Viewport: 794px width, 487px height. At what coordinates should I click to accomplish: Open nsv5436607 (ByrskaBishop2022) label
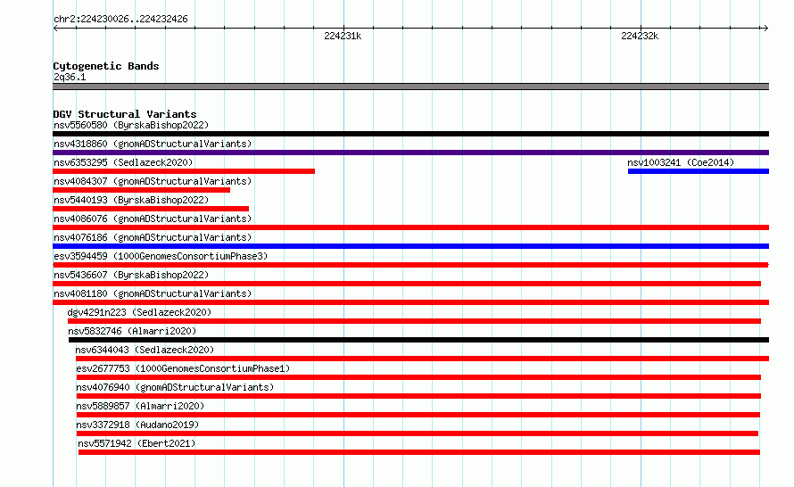click(x=131, y=275)
